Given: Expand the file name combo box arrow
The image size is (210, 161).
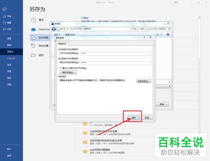Looking at the screenshot, I should 170,82.
